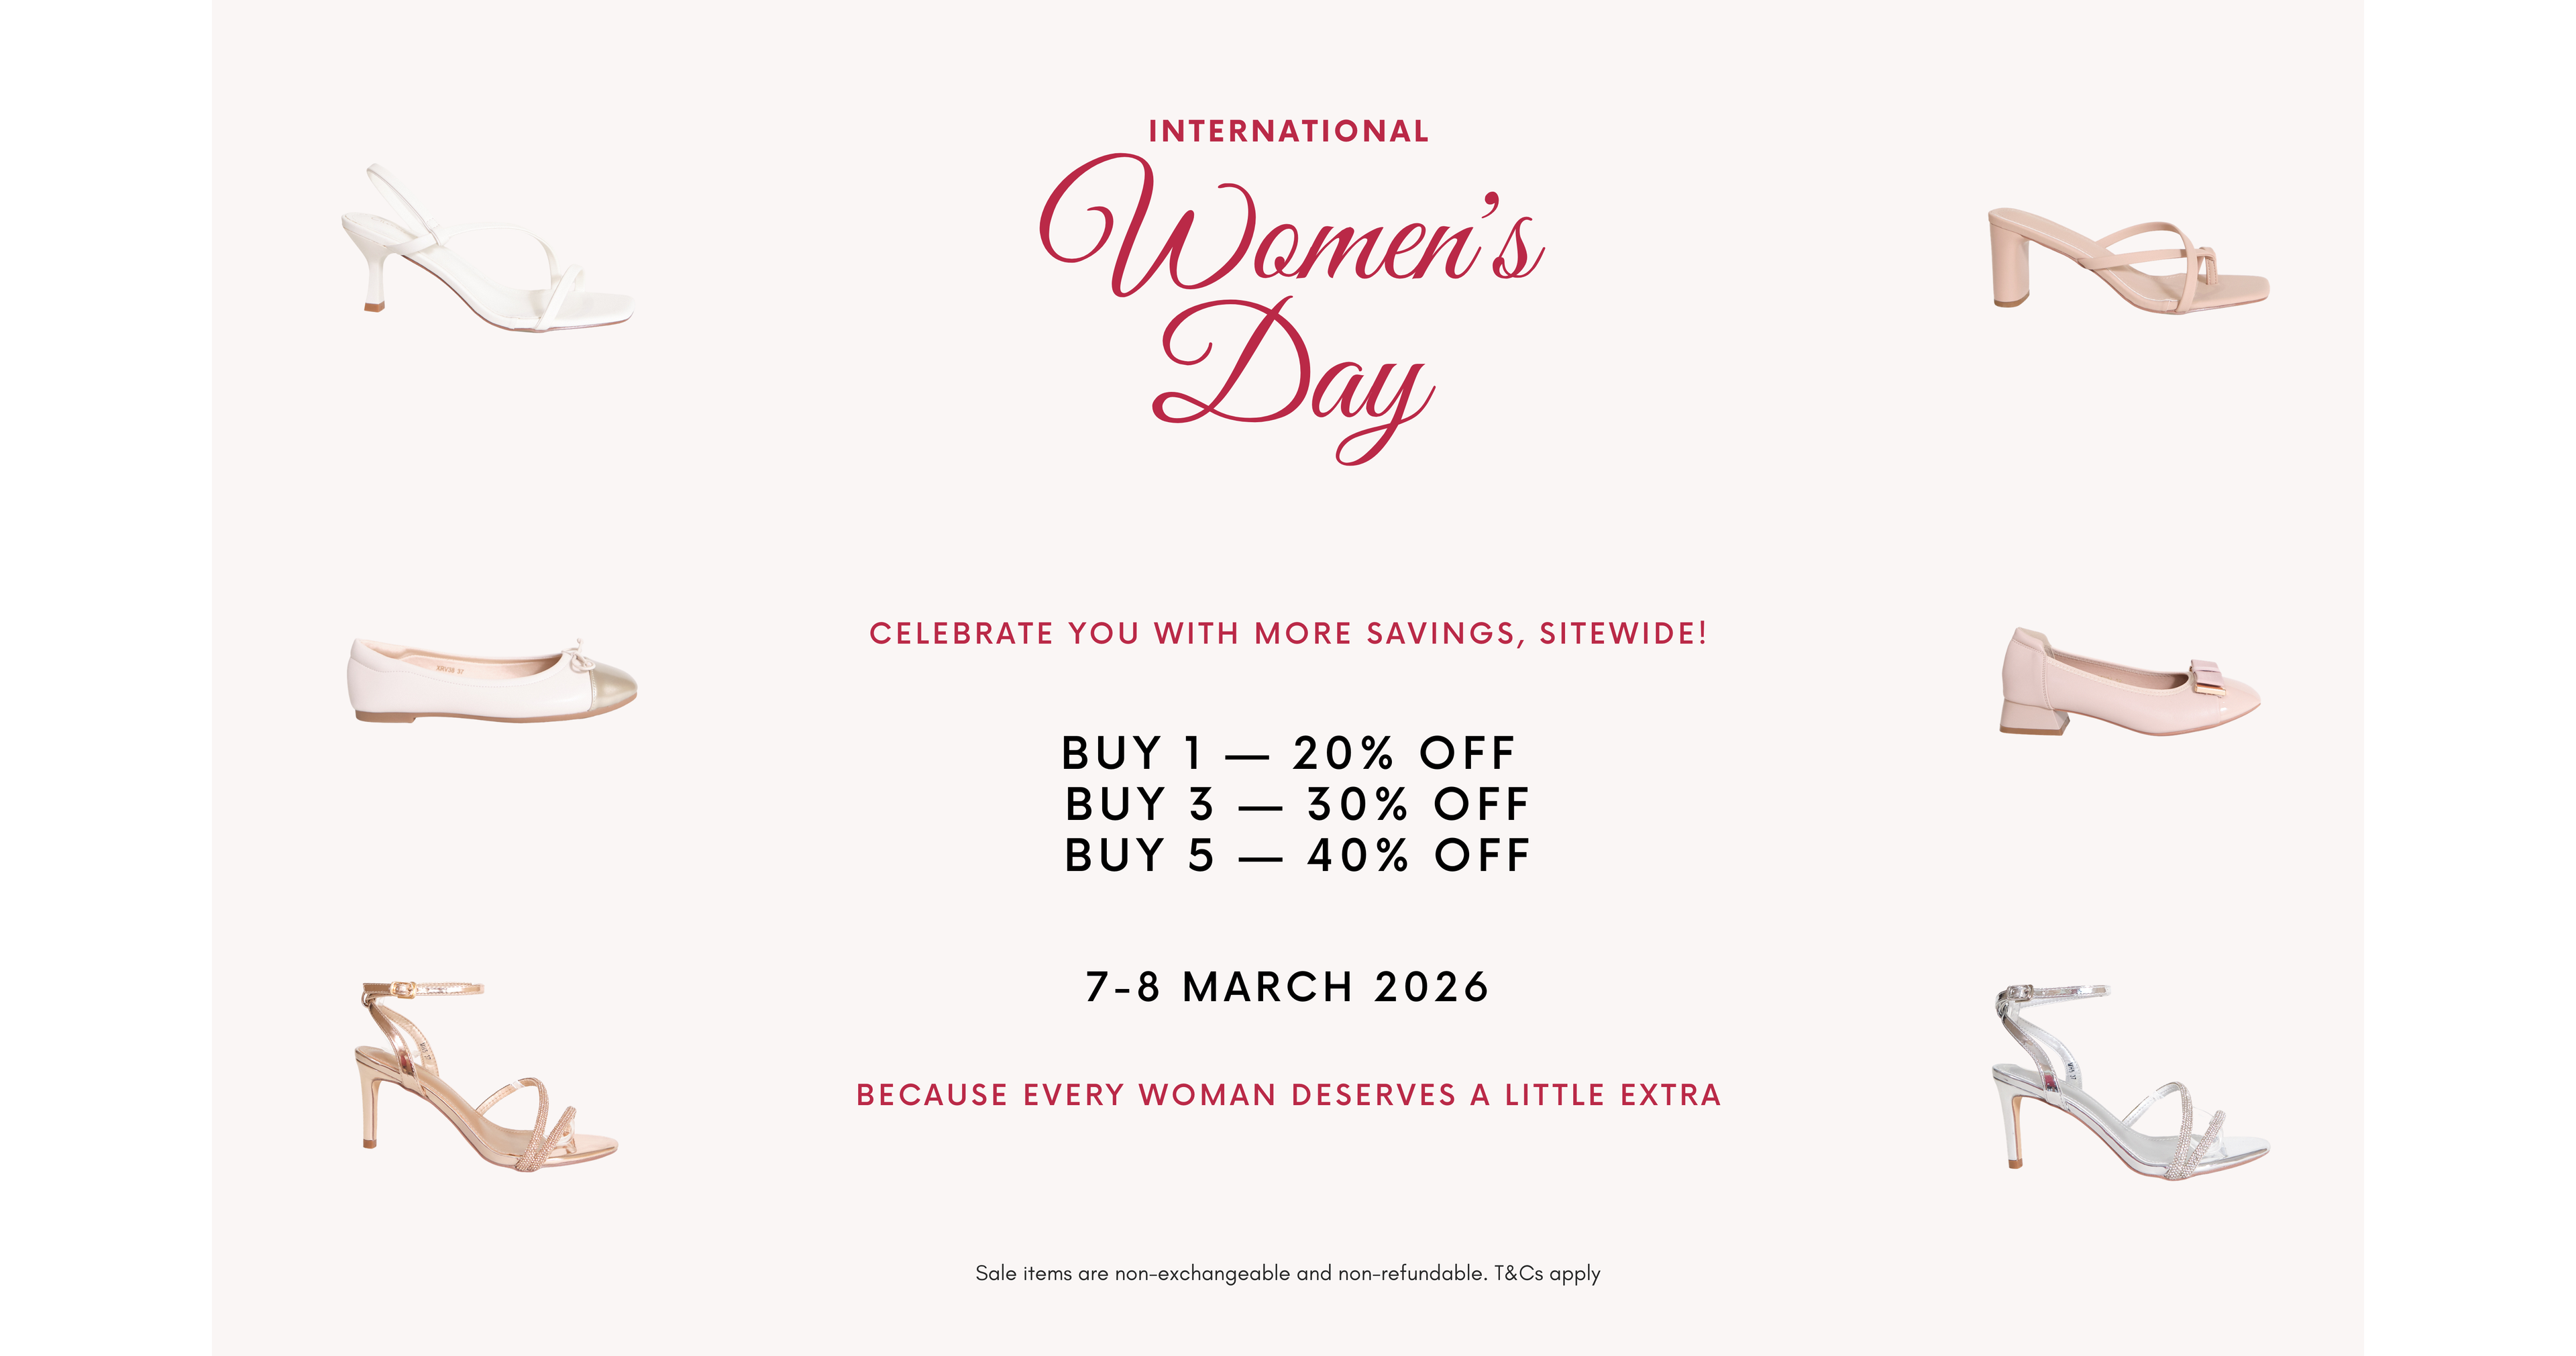
Task: Select the "Buy 3 — 30% off" offer
Action: click(1296, 804)
